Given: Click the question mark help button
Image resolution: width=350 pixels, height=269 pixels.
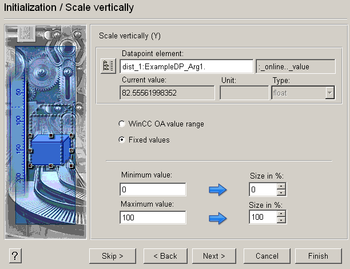Looking at the screenshot, I should tap(15, 256).
